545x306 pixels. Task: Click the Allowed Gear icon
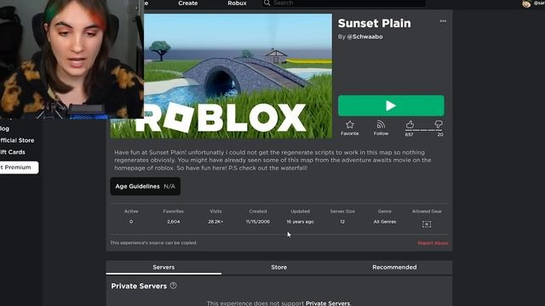click(x=427, y=224)
